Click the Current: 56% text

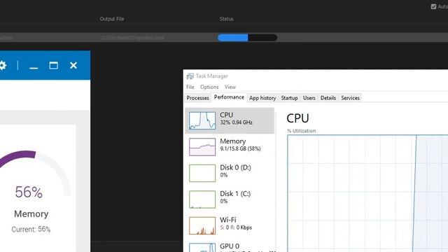(31, 229)
